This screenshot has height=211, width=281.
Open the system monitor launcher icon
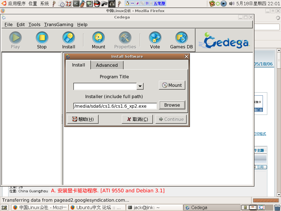[90, 4]
